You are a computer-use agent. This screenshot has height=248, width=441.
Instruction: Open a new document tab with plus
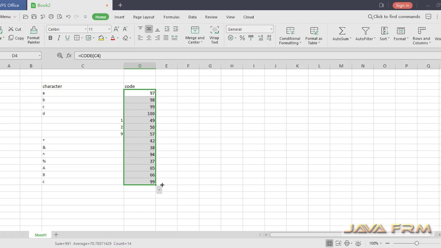120,5
